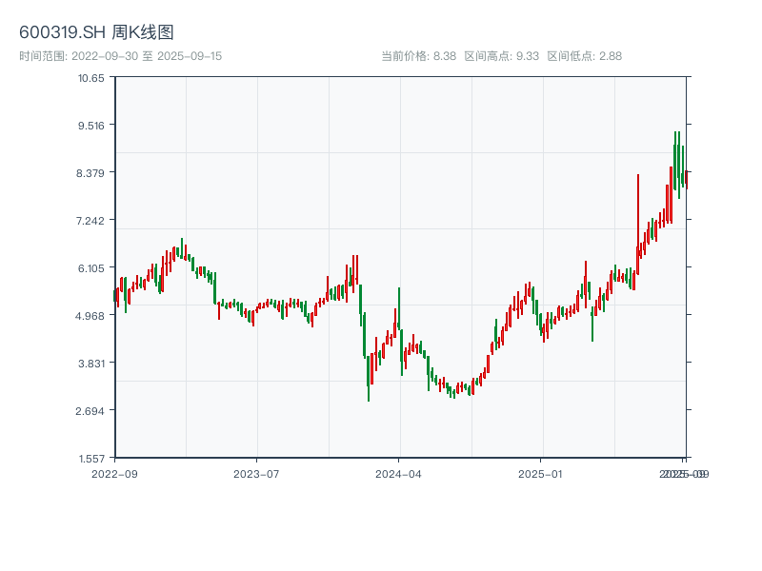The height and width of the screenshot is (571, 762).
Task: Click the range high label '区间高点: 9.33'
Action: pos(502,56)
